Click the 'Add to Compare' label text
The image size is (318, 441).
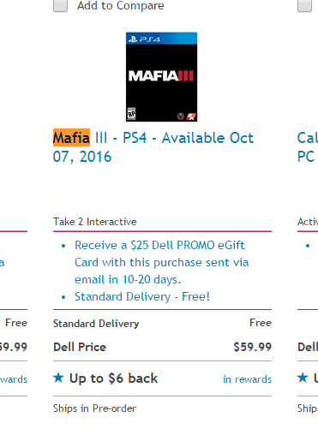[121, 5]
